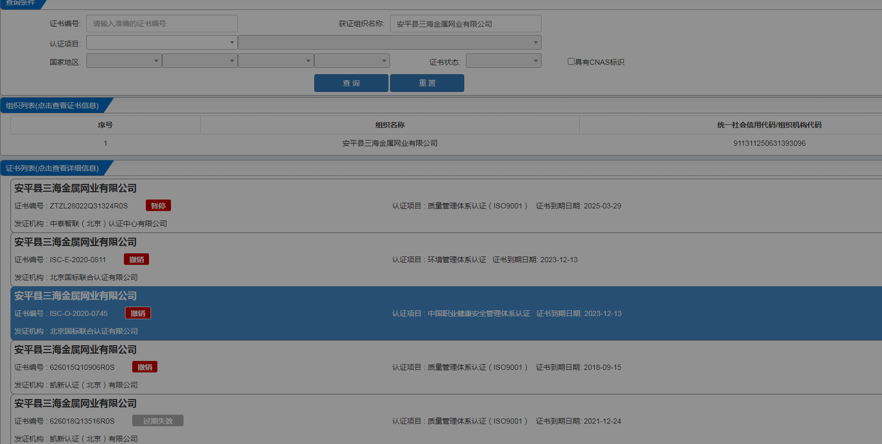The width and height of the screenshot is (882, 444).
Task: Open the first certification project dropdown
Action: click(x=162, y=42)
